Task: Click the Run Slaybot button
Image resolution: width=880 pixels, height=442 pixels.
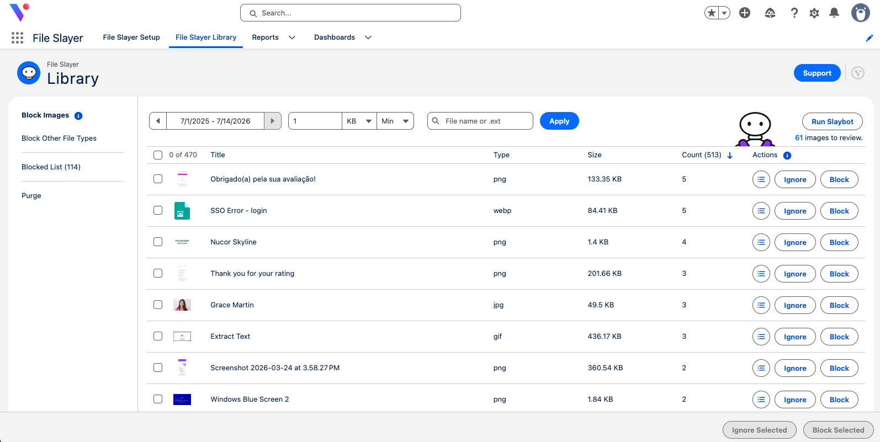Action: (x=833, y=121)
